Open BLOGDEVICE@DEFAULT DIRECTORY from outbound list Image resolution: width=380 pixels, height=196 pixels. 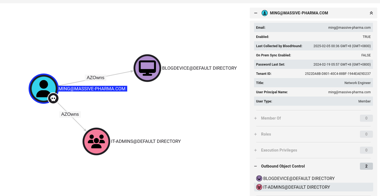299,178
